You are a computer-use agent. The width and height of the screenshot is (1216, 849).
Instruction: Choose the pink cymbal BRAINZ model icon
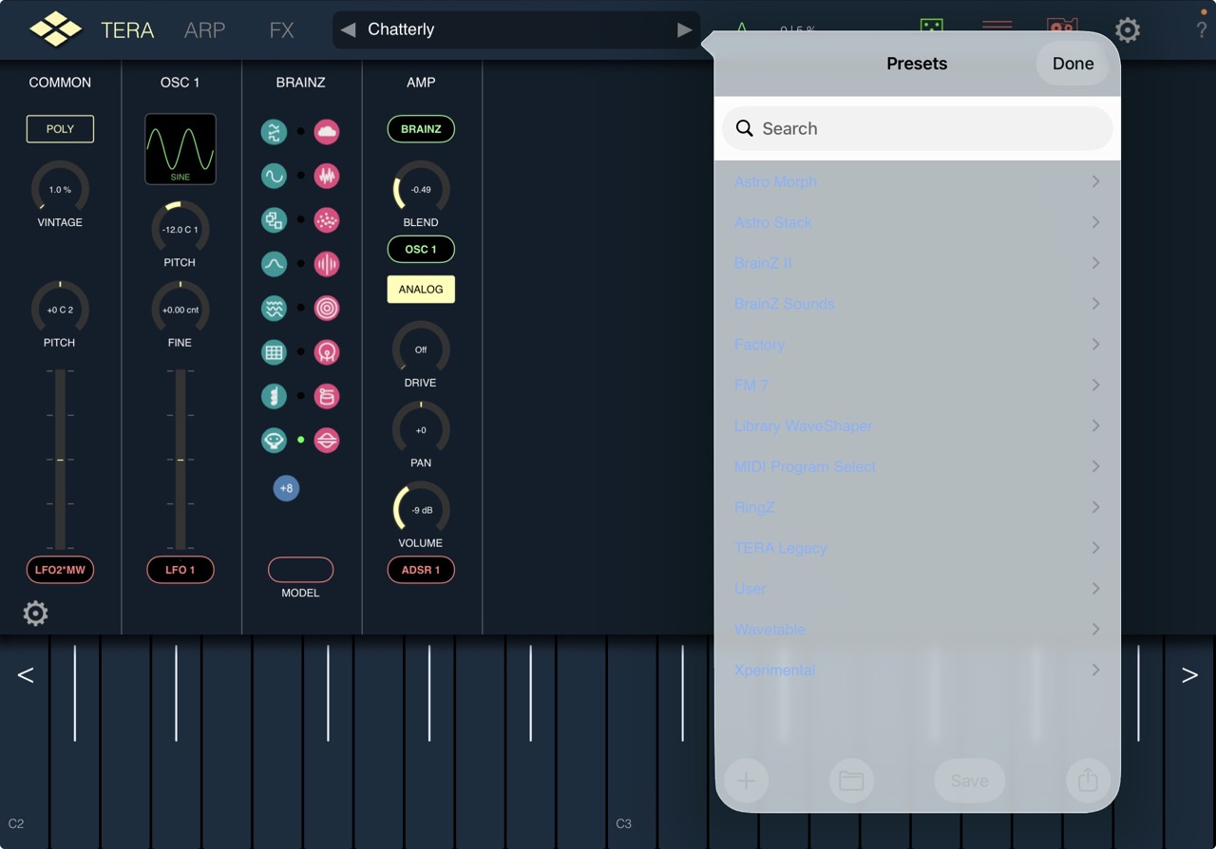click(327, 440)
